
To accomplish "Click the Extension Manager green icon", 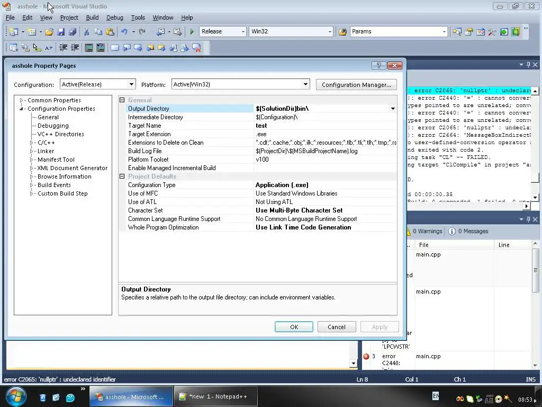I will coord(516,32).
